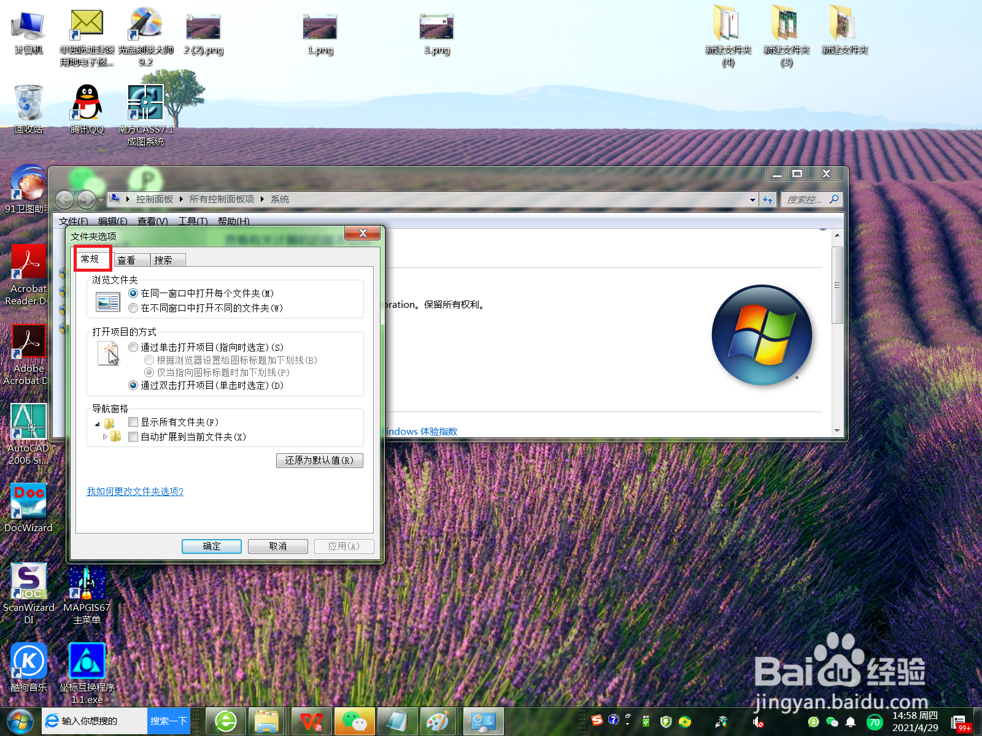Screen dimensions: 982x736
Task: Open WeChat from the taskbar
Action: 354,721
